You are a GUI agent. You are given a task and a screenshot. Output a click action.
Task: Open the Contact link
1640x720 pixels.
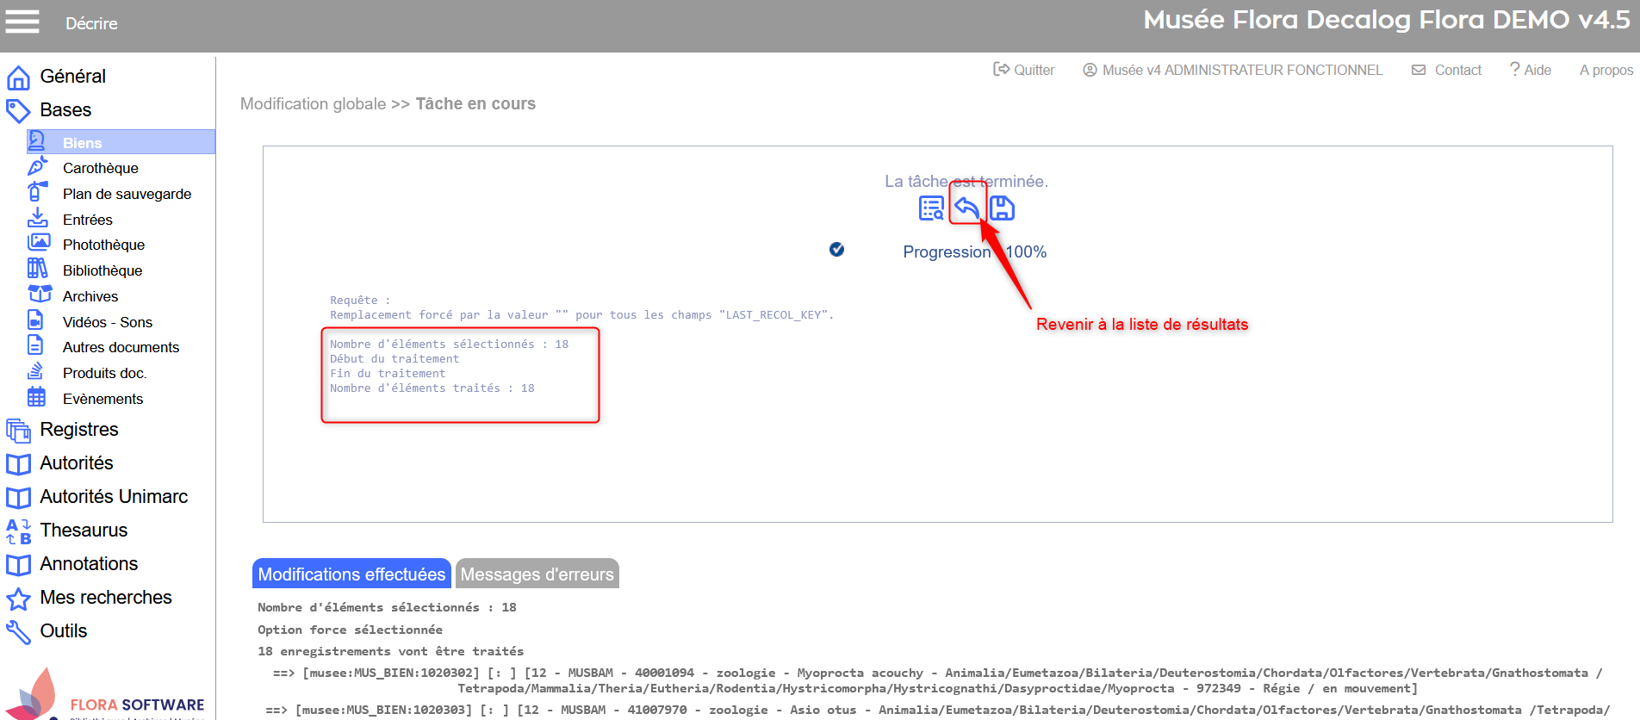(x=1447, y=70)
